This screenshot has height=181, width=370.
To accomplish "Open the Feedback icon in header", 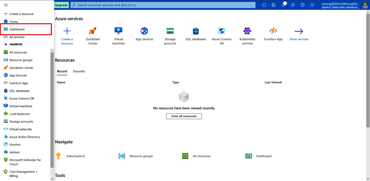I will point(312,5).
